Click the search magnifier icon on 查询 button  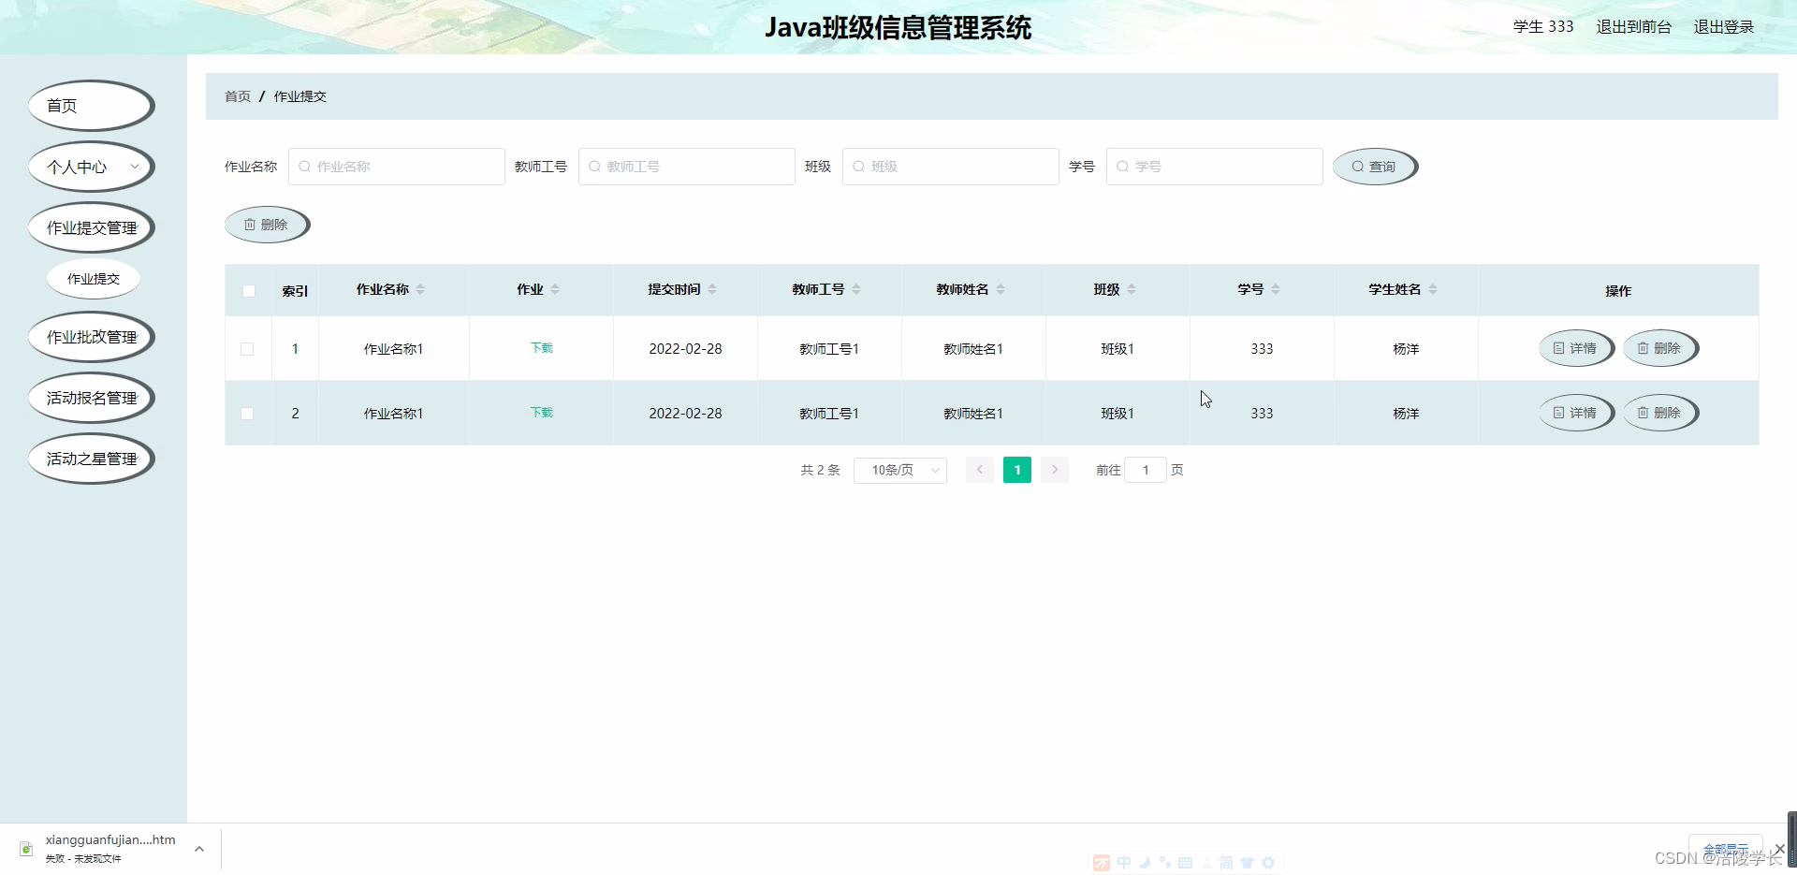[1357, 166]
